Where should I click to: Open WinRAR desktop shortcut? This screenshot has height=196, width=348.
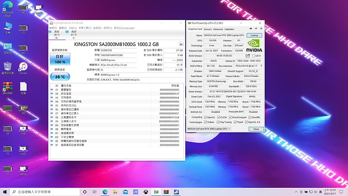(8, 88)
